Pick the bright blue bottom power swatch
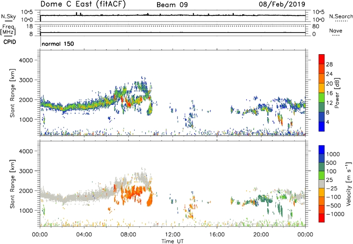Viewport: 353px width, 244px height. click(x=322, y=126)
